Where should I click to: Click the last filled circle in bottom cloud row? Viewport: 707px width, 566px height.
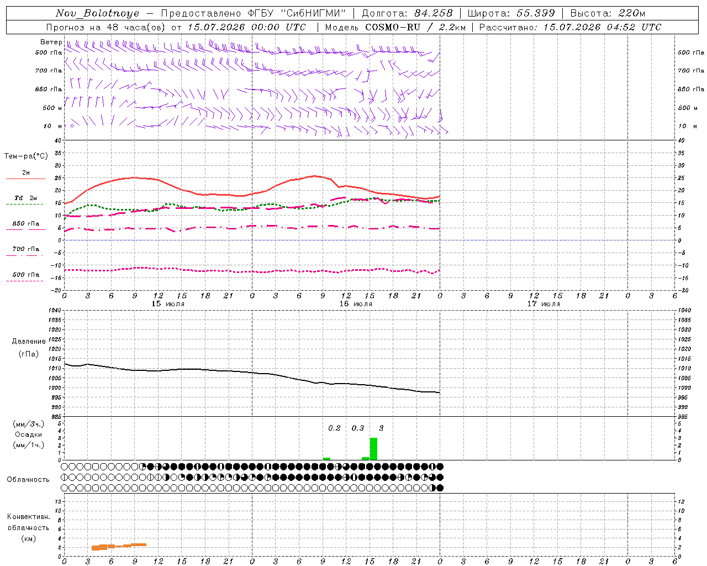click(x=440, y=488)
